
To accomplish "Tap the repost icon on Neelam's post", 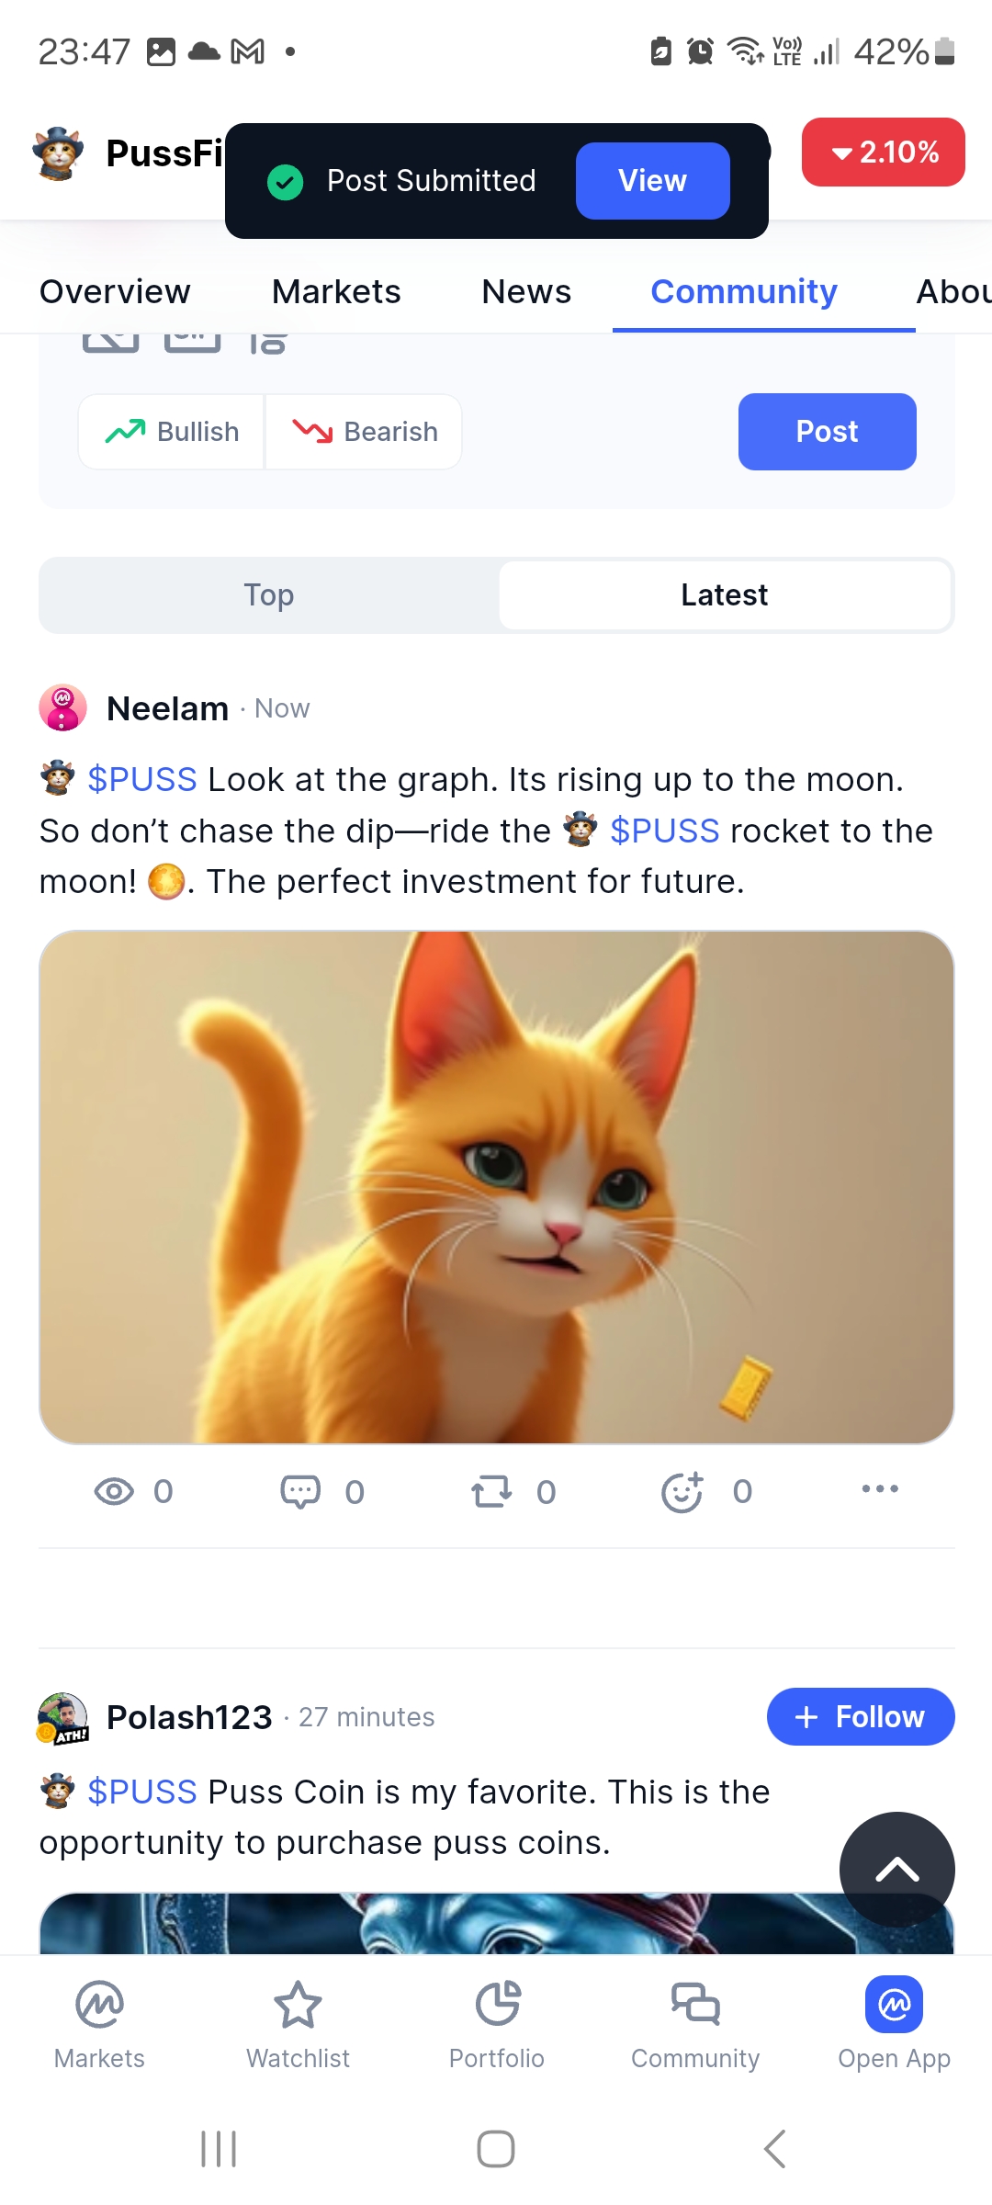I will click(491, 1491).
